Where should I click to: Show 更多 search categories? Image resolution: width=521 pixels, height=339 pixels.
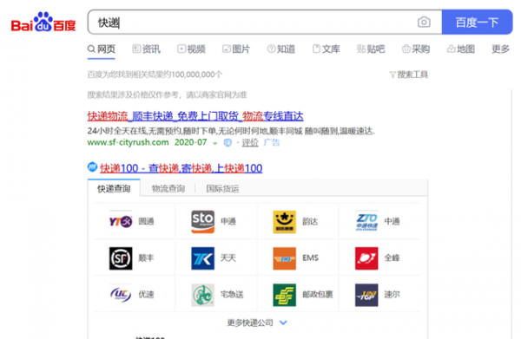pyautogui.click(x=500, y=49)
